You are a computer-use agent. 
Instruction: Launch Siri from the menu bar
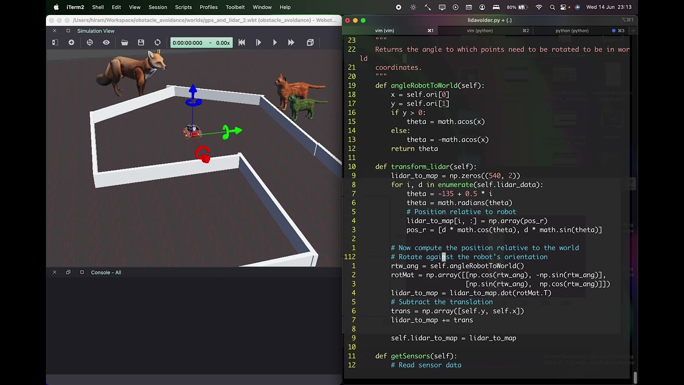point(577,7)
